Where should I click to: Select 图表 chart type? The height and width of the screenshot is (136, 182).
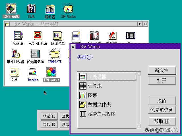click(107, 95)
